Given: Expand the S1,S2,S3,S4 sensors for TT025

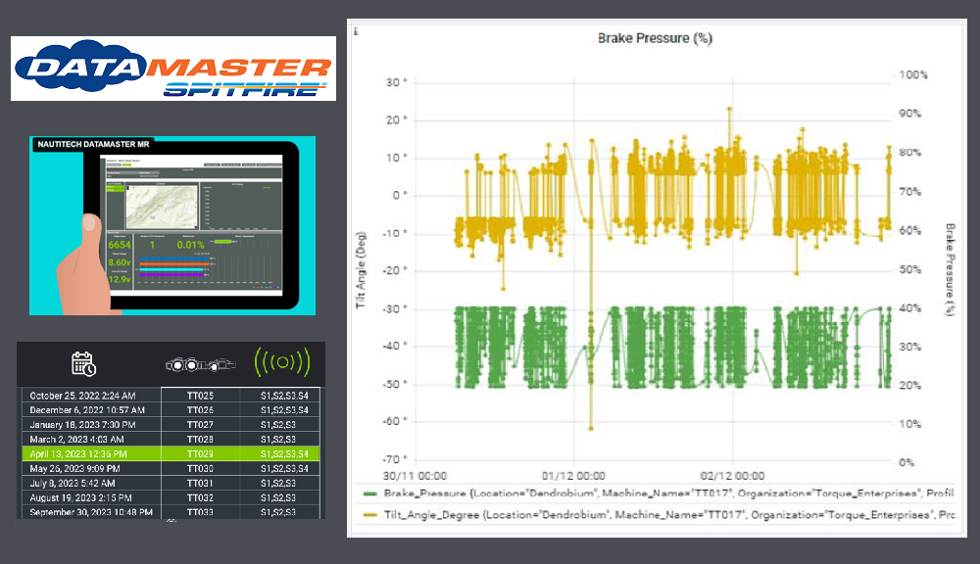Looking at the screenshot, I should tap(285, 397).
